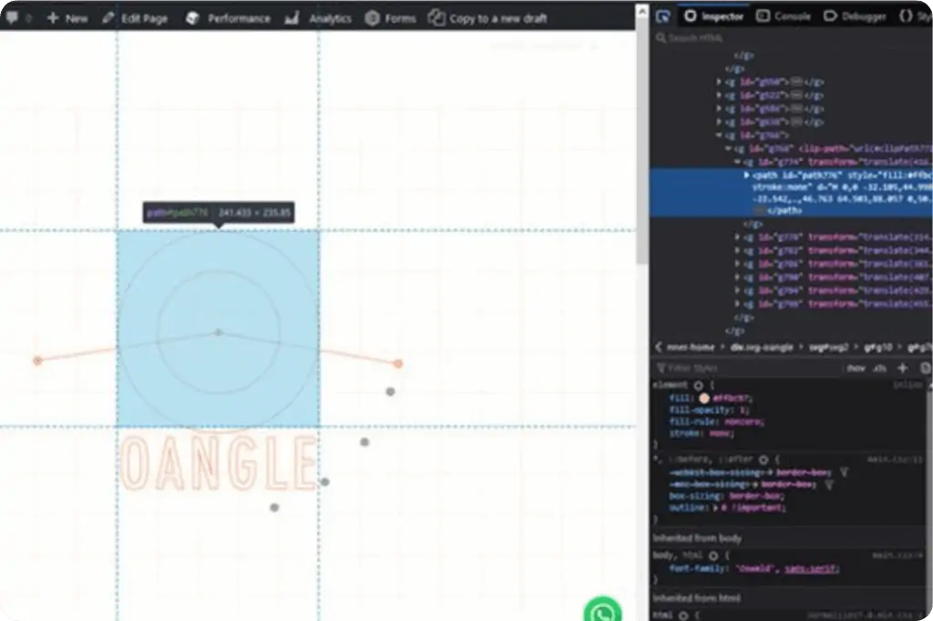Expand the outline shorthand property arrow

point(716,507)
